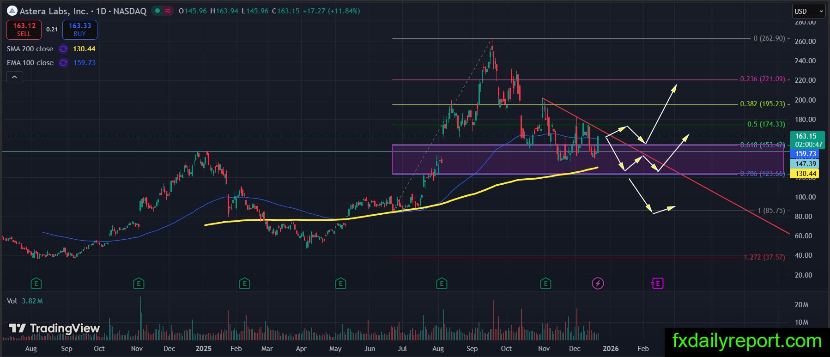830x357 pixels.
Task: Click the 163.33 BUY button
Action: point(80,30)
